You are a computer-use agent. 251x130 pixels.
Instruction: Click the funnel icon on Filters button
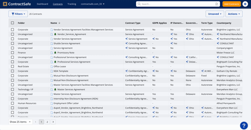click(x=13, y=14)
